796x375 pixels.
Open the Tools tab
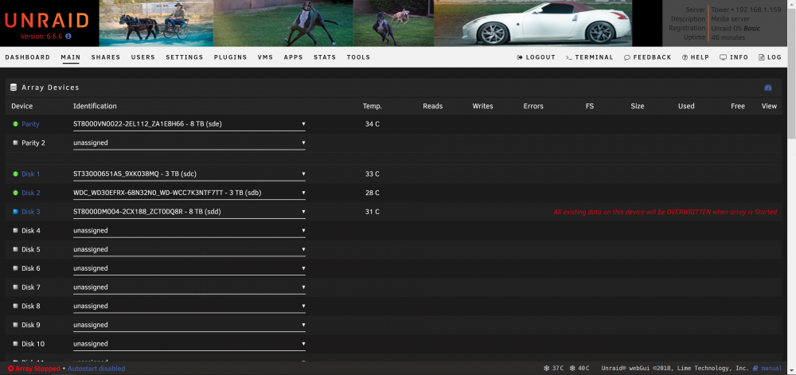pos(358,57)
